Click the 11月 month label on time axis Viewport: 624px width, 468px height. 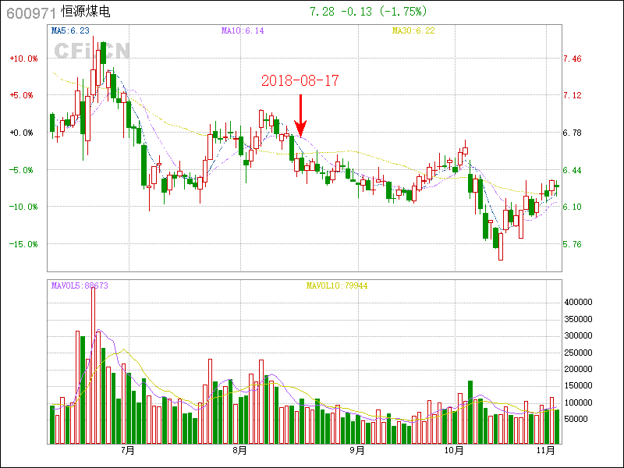click(x=549, y=451)
